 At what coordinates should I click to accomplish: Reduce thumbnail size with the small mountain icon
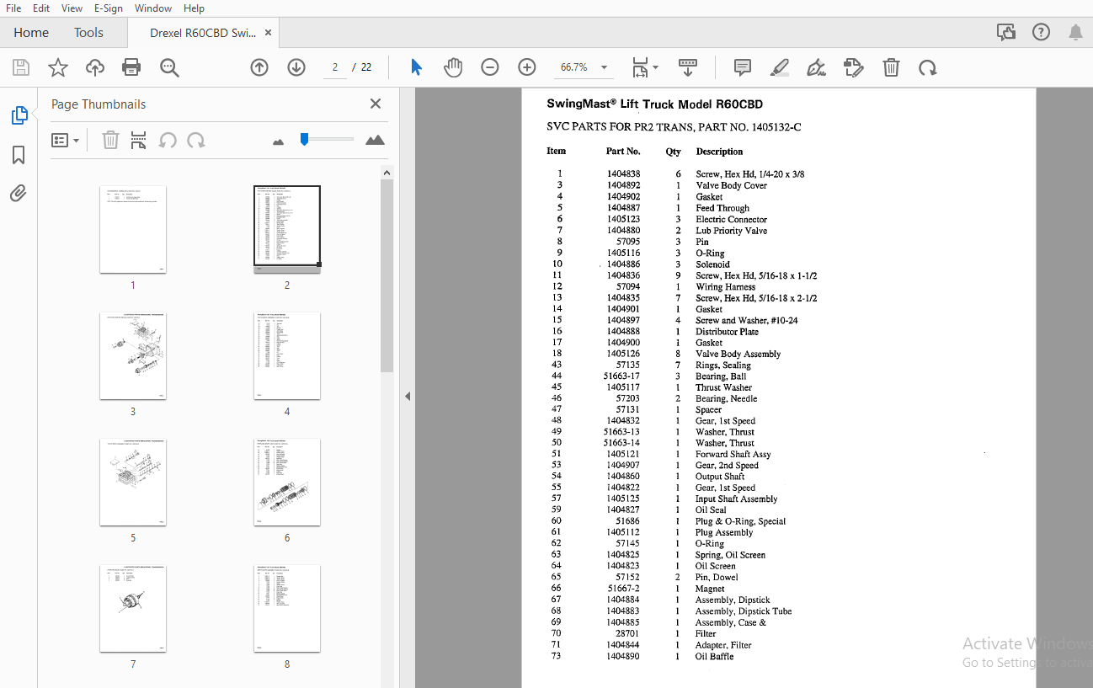(x=279, y=141)
